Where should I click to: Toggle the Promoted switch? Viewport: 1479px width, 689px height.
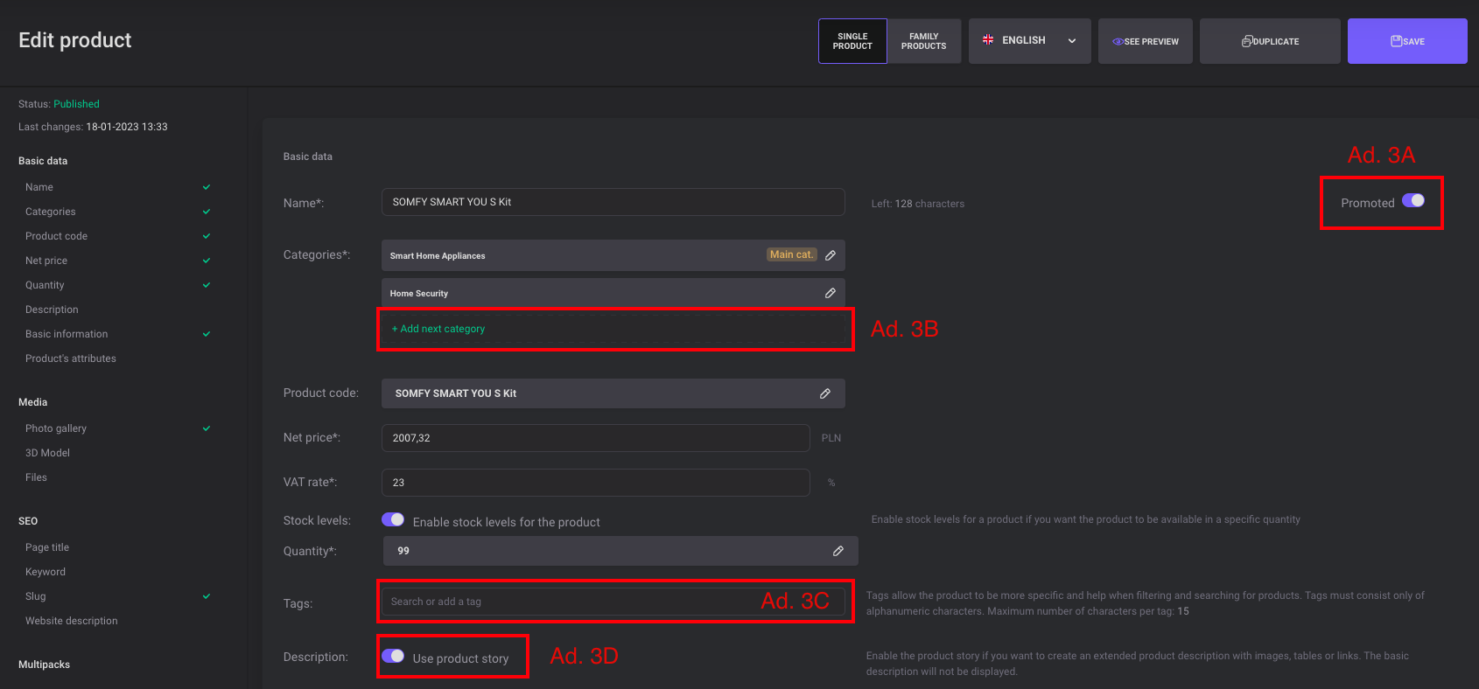tap(1412, 200)
